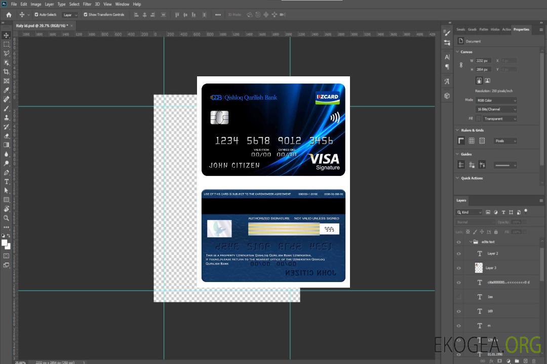Open the Filter menu

[x=87, y=4]
